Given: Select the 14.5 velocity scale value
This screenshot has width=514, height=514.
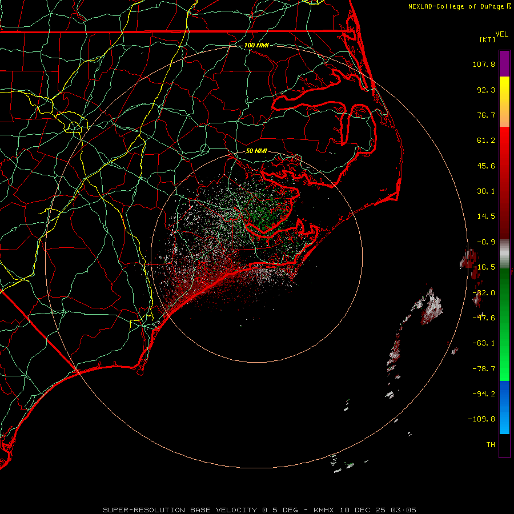Looking at the screenshot, I should pos(486,216).
